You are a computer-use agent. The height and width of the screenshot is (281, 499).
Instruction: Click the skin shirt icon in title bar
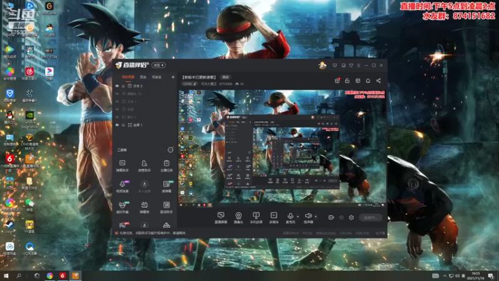point(351,66)
